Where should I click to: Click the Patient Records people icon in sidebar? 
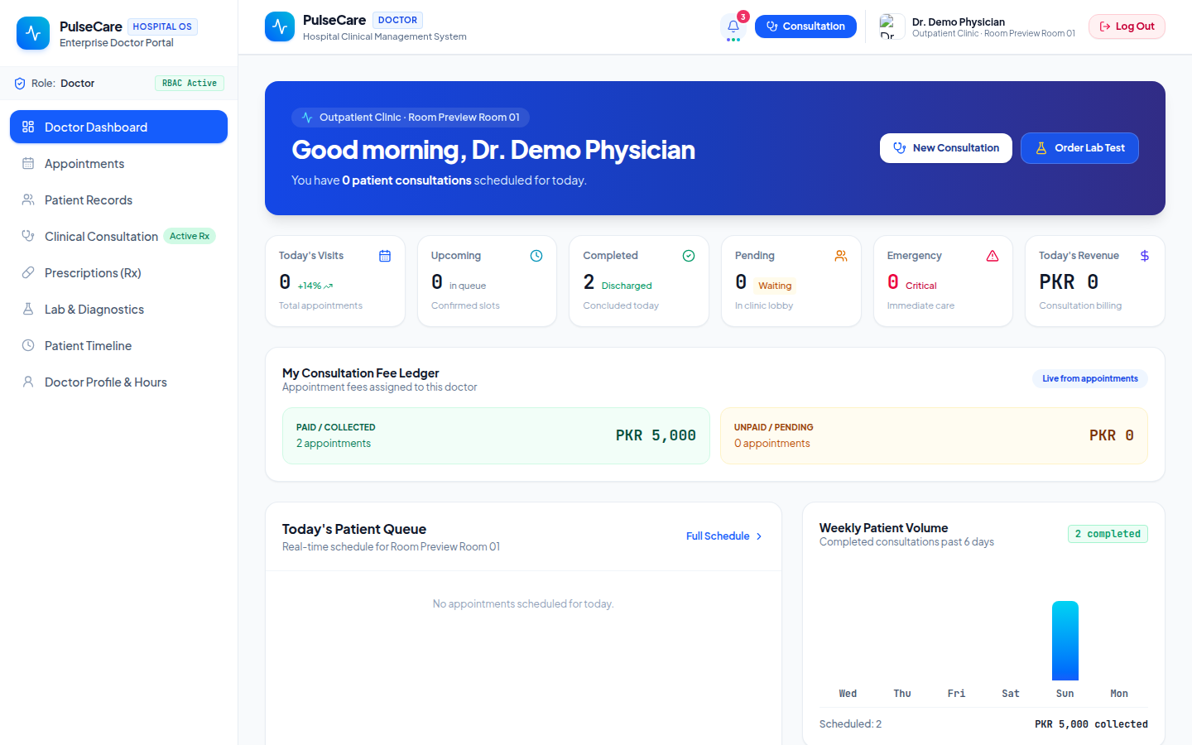pyautogui.click(x=28, y=200)
